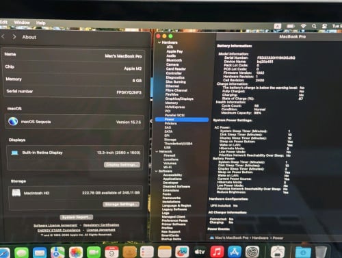The image size is (342, 258).
Task: Select Startup Items under Software
Action: point(171,239)
